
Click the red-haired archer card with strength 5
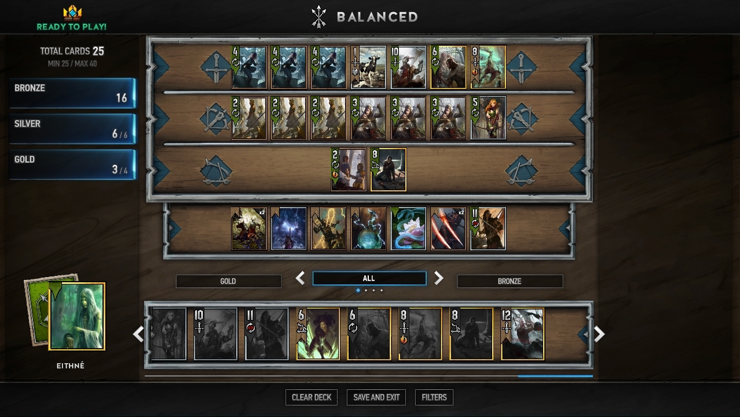pyautogui.click(x=488, y=118)
